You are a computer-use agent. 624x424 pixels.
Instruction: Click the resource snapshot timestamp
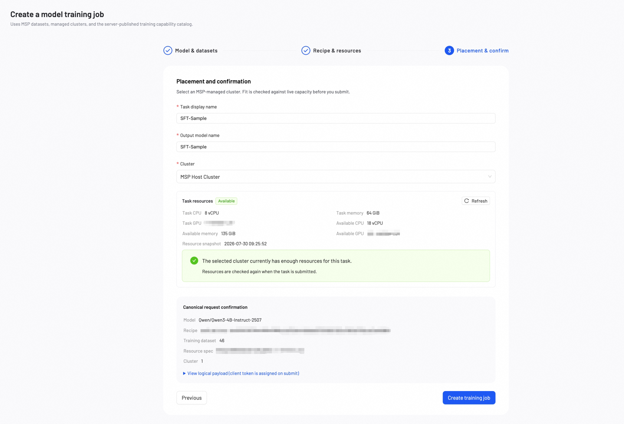click(245, 244)
